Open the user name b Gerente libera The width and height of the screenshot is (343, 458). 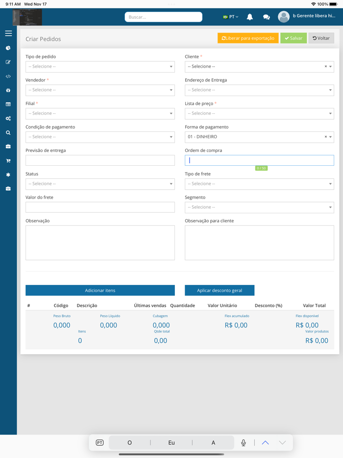click(314, 16)
